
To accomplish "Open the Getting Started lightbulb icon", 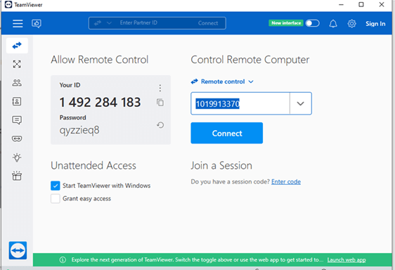I will (17, 157).
